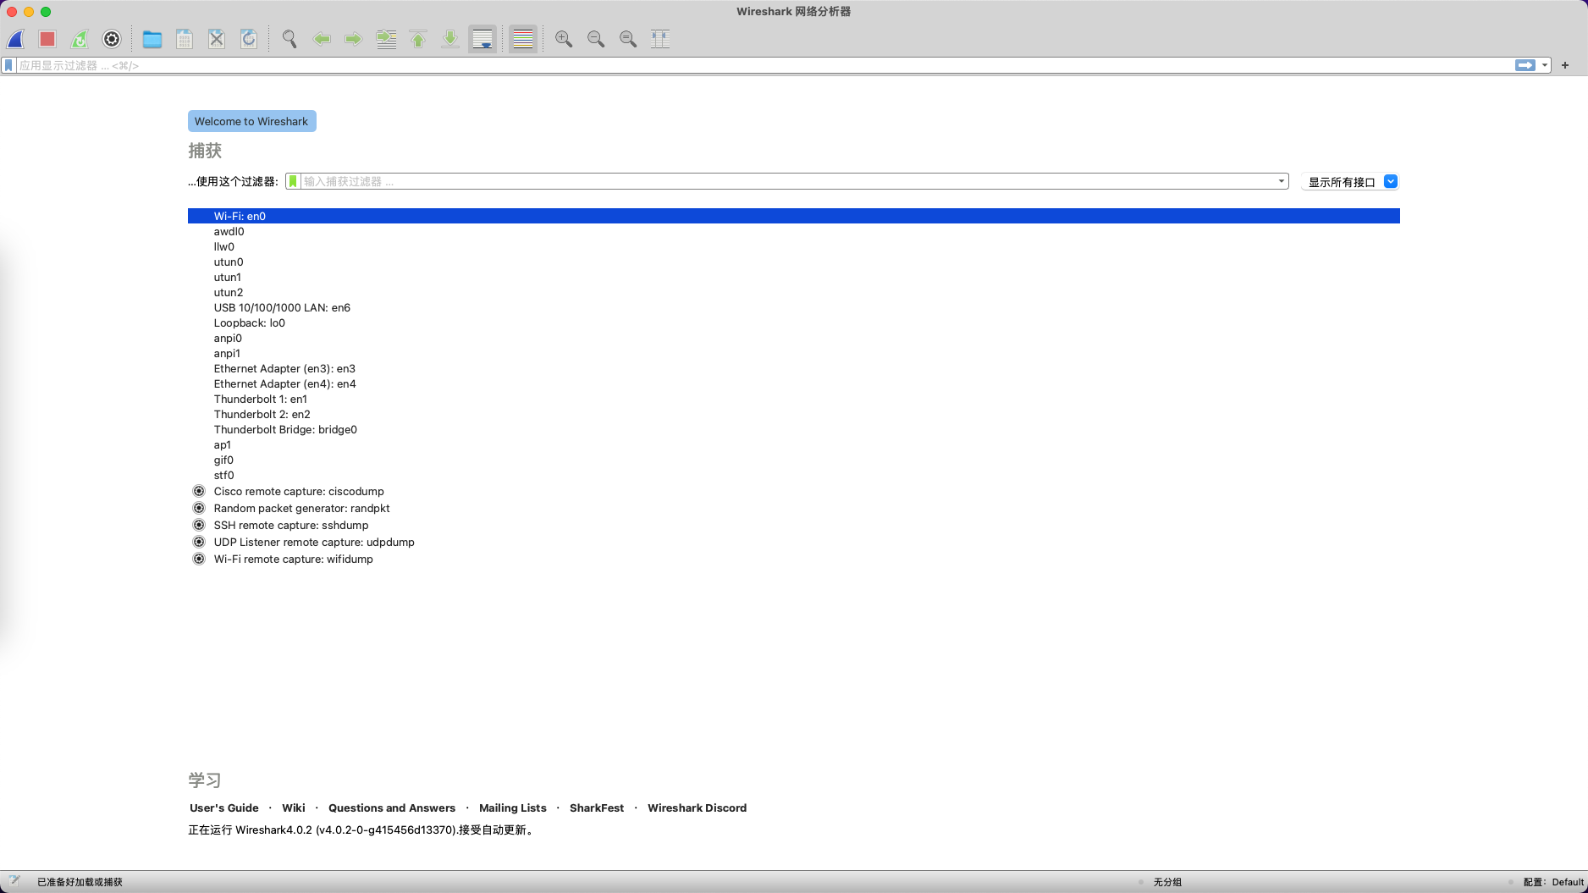
Task: Open capture file properties status icon
Action: point(14,881)
